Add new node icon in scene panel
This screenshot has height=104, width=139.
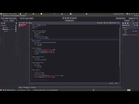2,23
